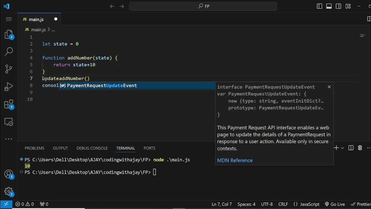The height and width of the screenshot is (209, 371).
Task: Kill the terminal with trash icon
Action: [360, 148]
